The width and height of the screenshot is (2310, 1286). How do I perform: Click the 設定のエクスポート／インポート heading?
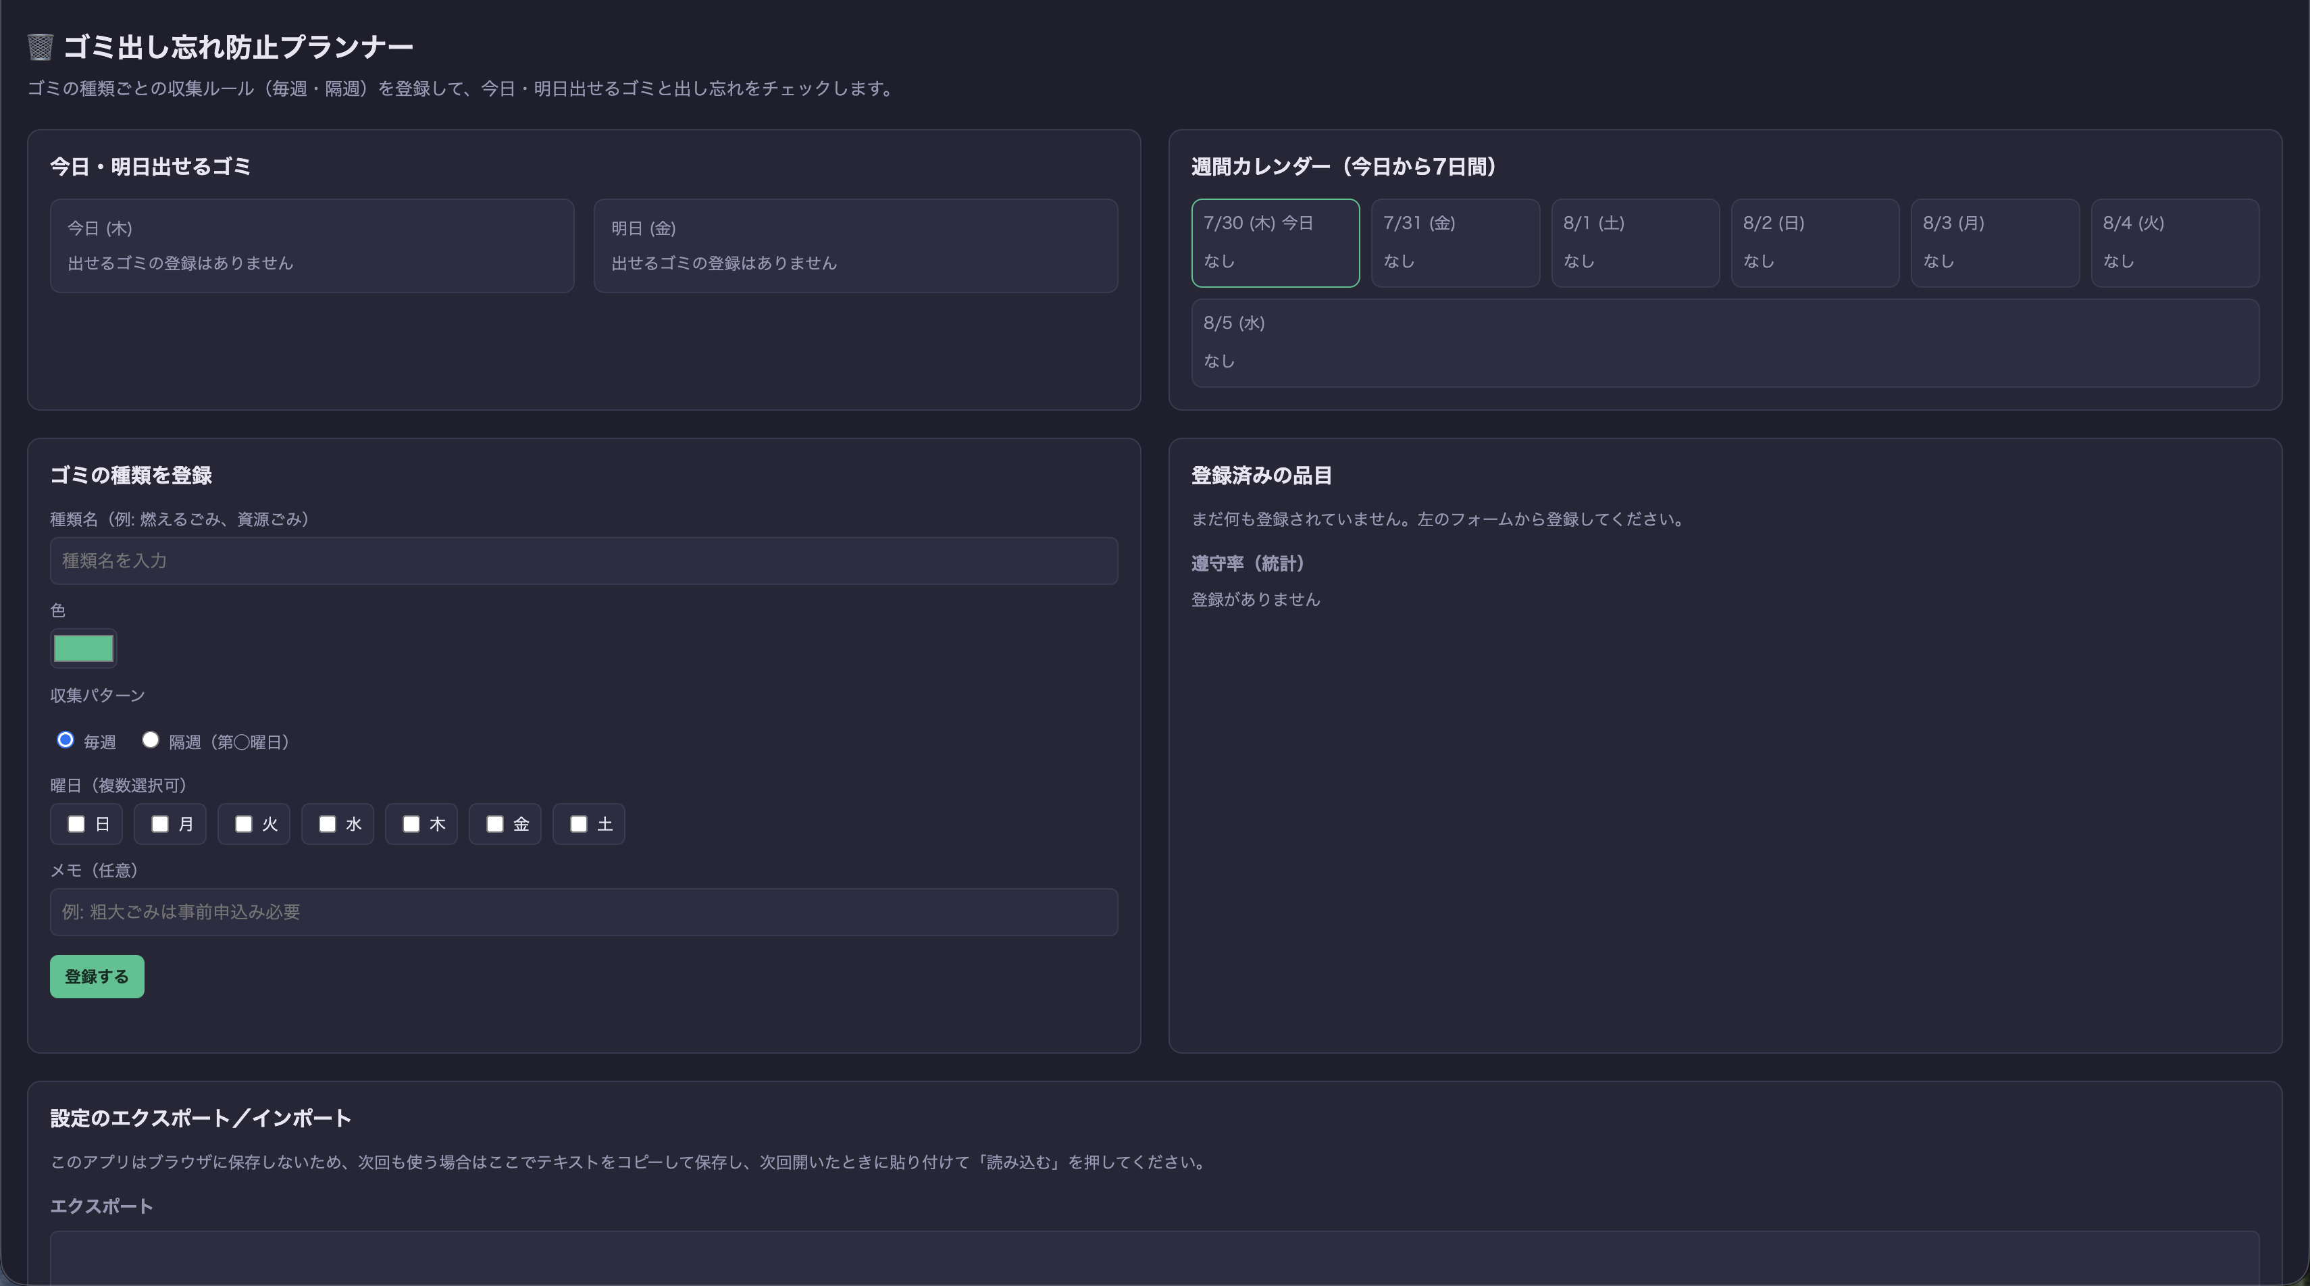201,1117
